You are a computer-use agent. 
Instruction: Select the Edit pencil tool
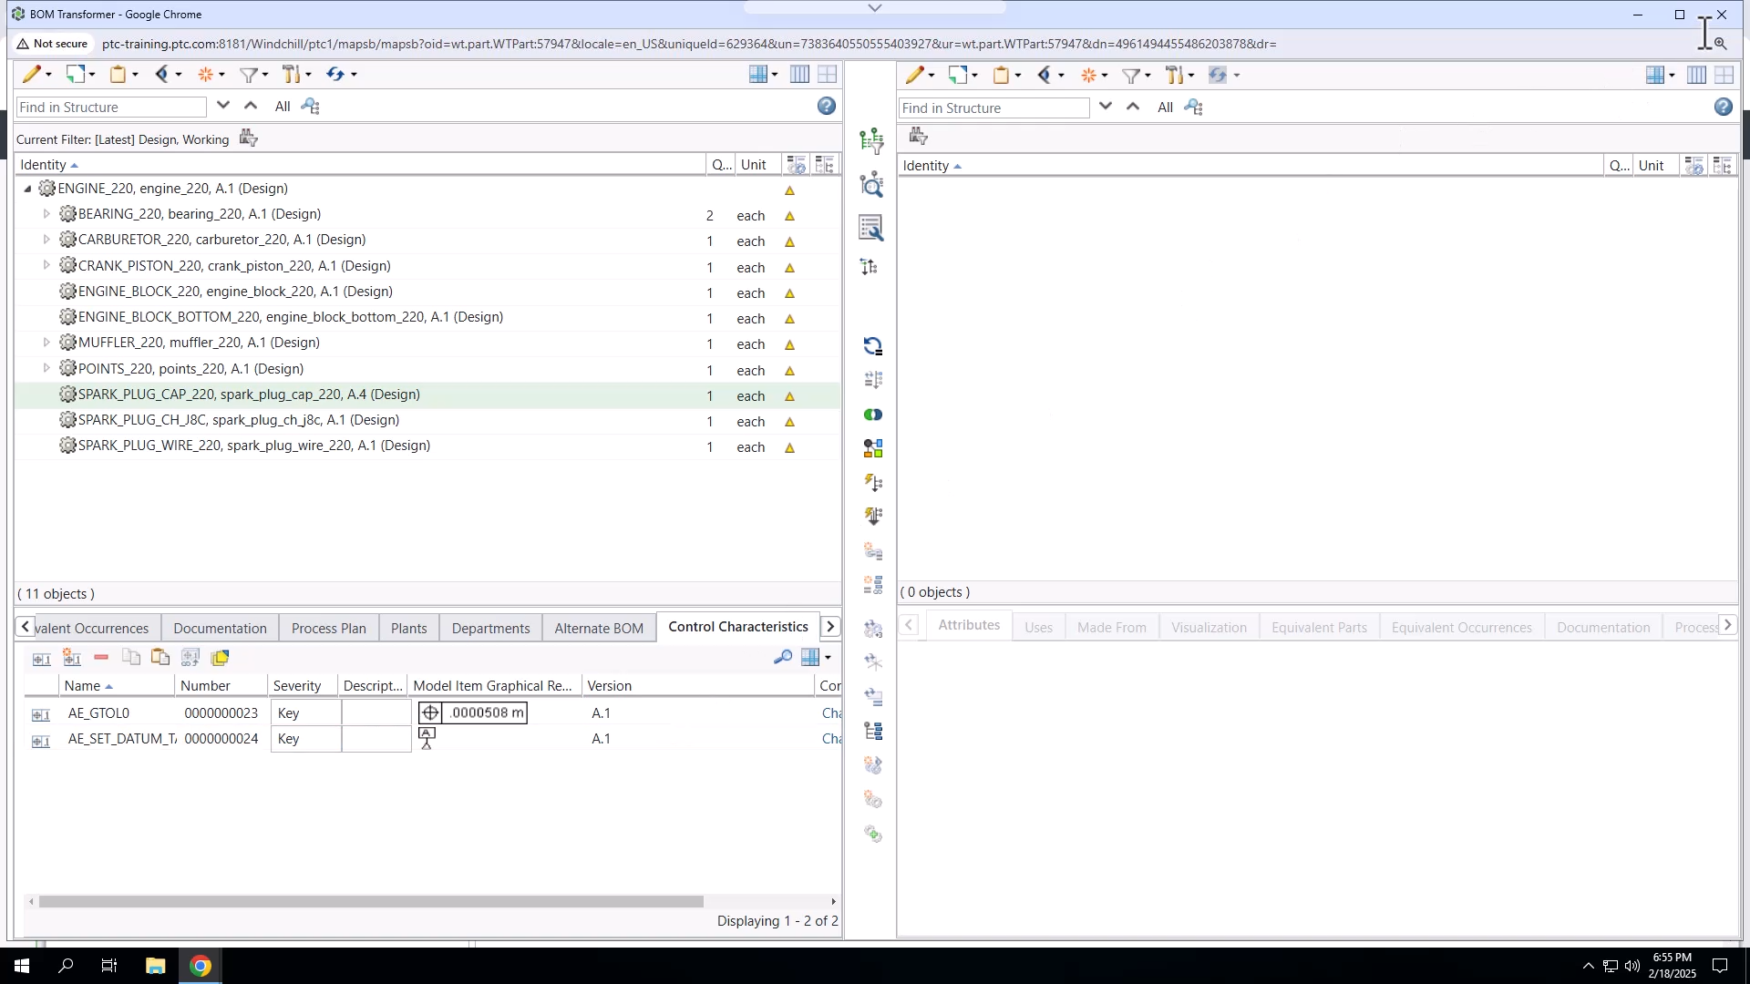pyautogui.click(x=30, y=74)
